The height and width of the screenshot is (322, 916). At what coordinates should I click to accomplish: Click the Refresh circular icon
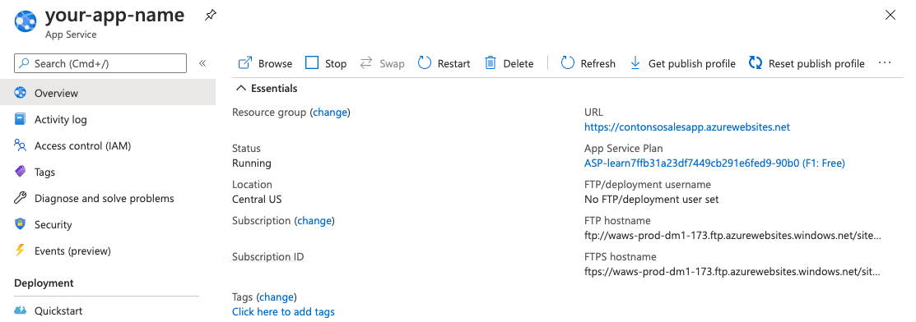click(x=568, y=63)
